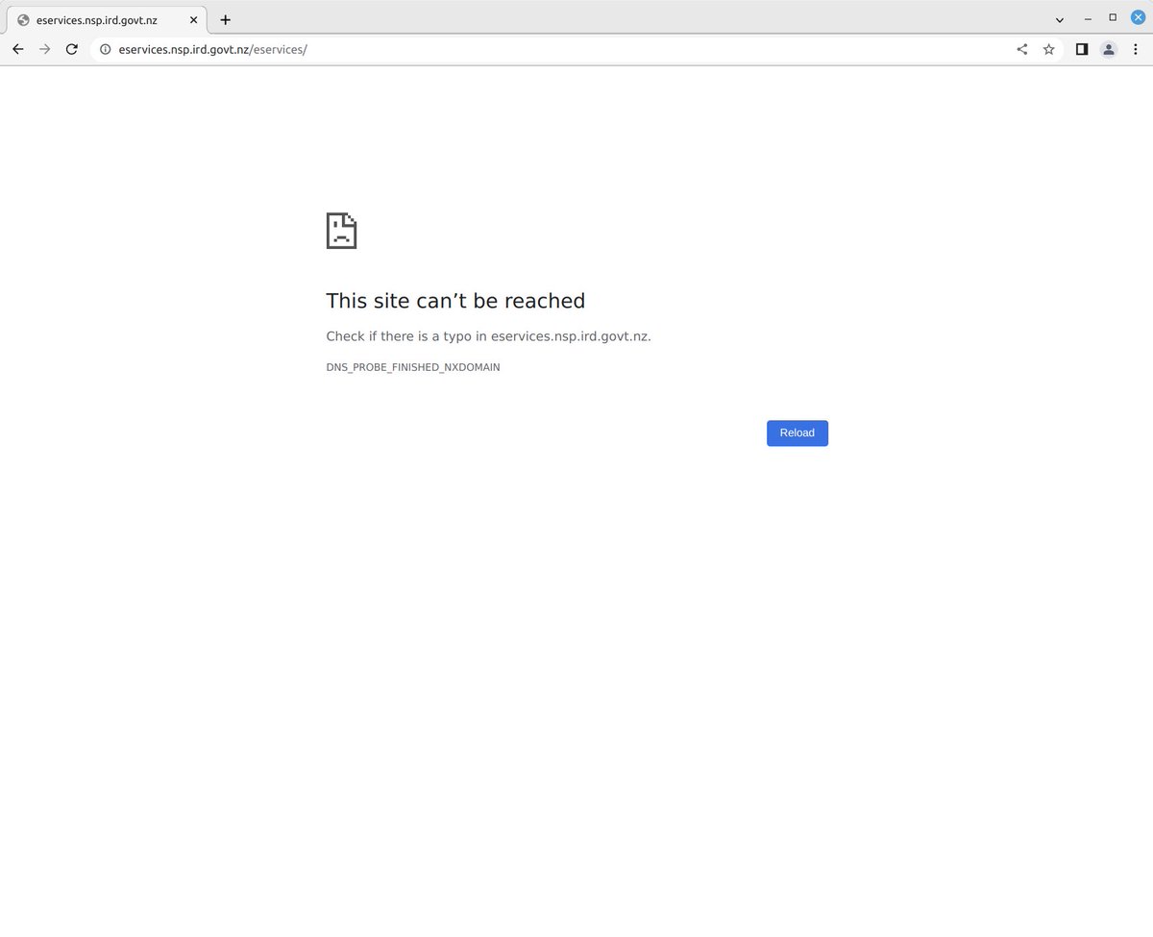Share this page icon
Screen dimensions: 1153x937
coord(1022,49)
